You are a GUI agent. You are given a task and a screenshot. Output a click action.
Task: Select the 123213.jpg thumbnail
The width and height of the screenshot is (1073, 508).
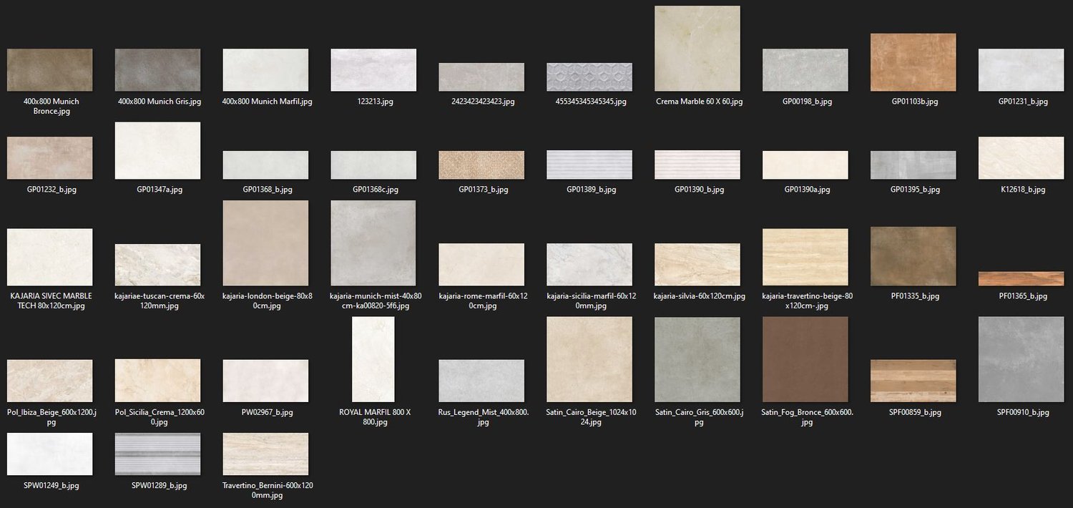(x=373, y=70)
